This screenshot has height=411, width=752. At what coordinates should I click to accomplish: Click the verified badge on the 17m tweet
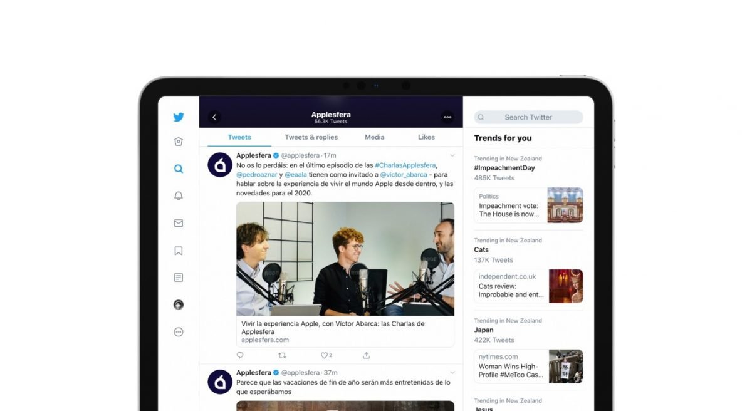click(x=276, y=155)
